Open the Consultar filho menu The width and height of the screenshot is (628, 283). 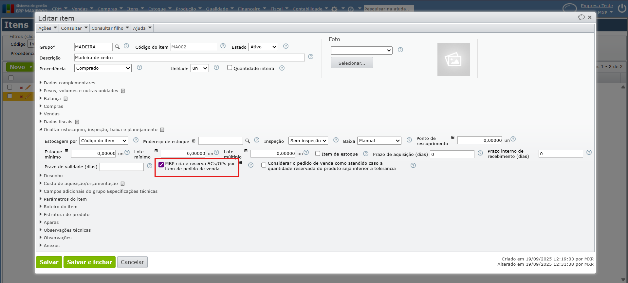[x=110, y=28]
